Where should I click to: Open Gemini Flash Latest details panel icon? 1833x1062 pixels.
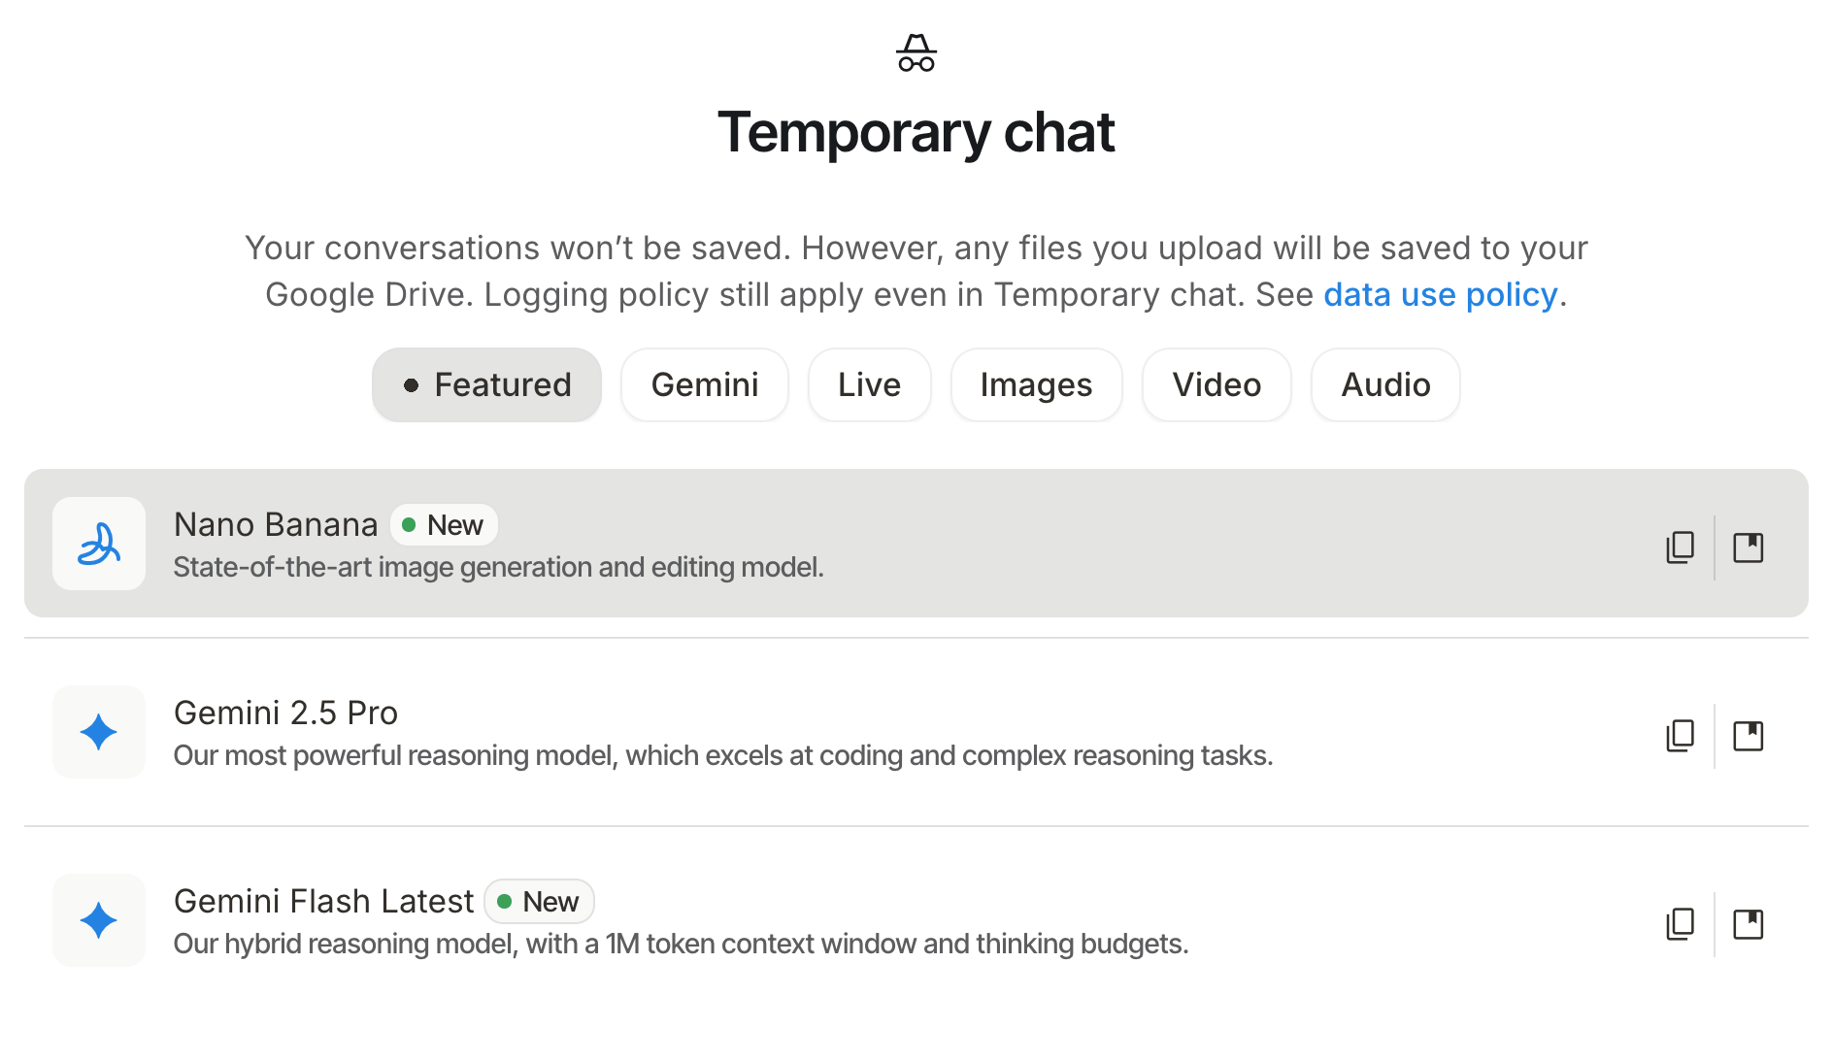(1748, 924)
